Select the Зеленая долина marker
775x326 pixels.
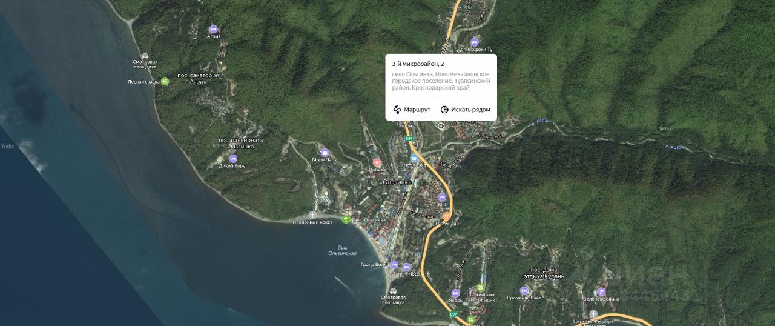pyautogui.click(x=602, y=291)
